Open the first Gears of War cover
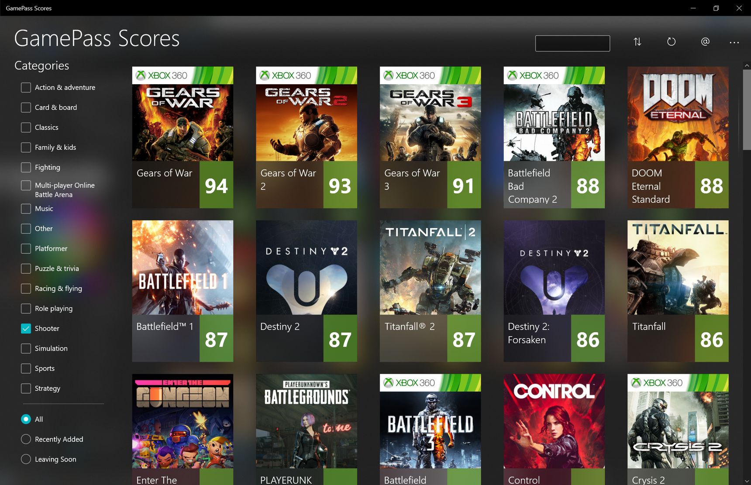751x485 pixels. 183,114
